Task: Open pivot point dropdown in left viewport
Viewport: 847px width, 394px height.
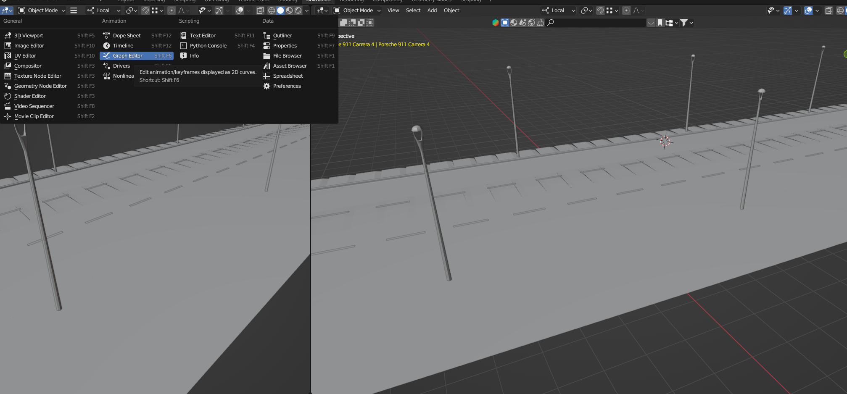Action: point(132,11)
